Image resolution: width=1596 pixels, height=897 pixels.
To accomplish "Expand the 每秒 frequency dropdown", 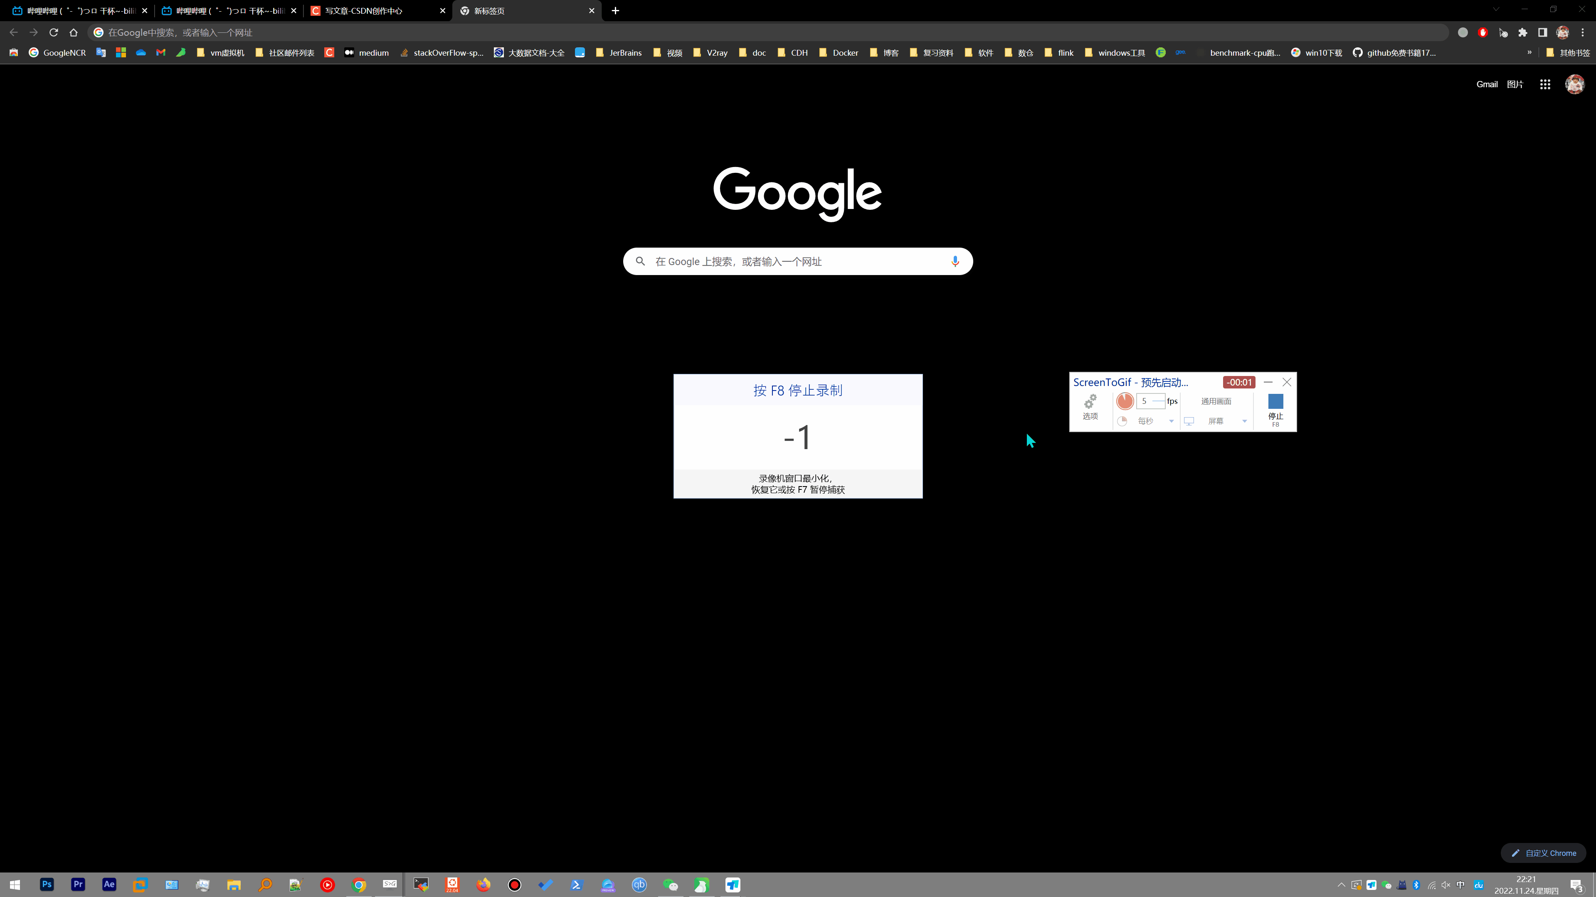I will (x=1170, y=422).
